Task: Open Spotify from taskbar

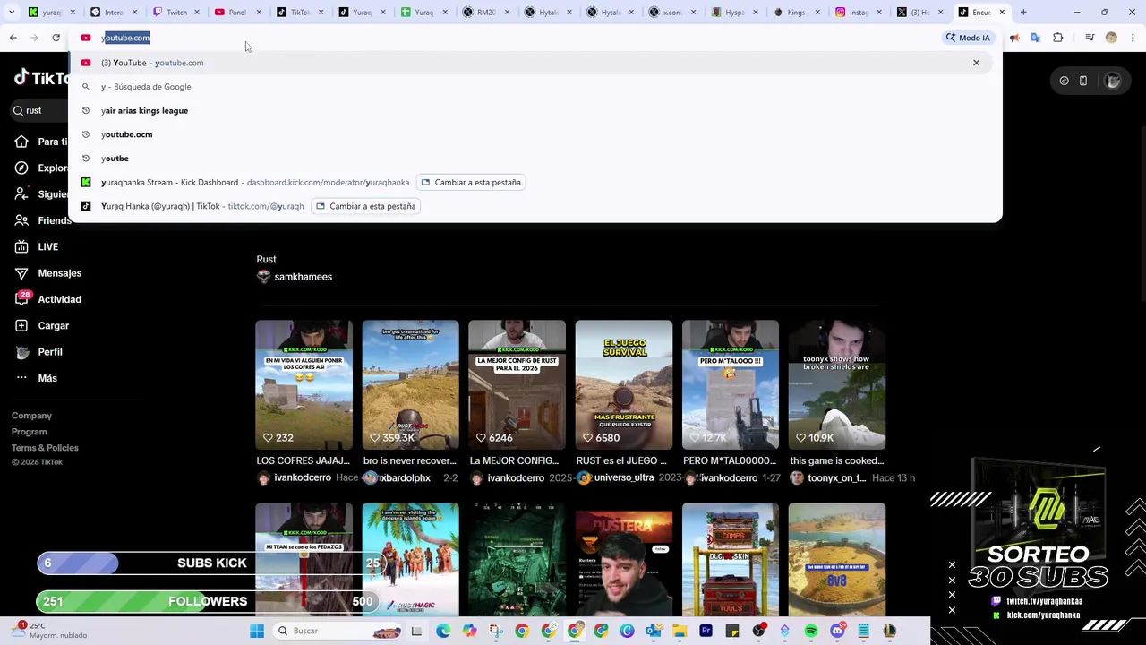Action: pyautogui.click(x=811, y=631)
